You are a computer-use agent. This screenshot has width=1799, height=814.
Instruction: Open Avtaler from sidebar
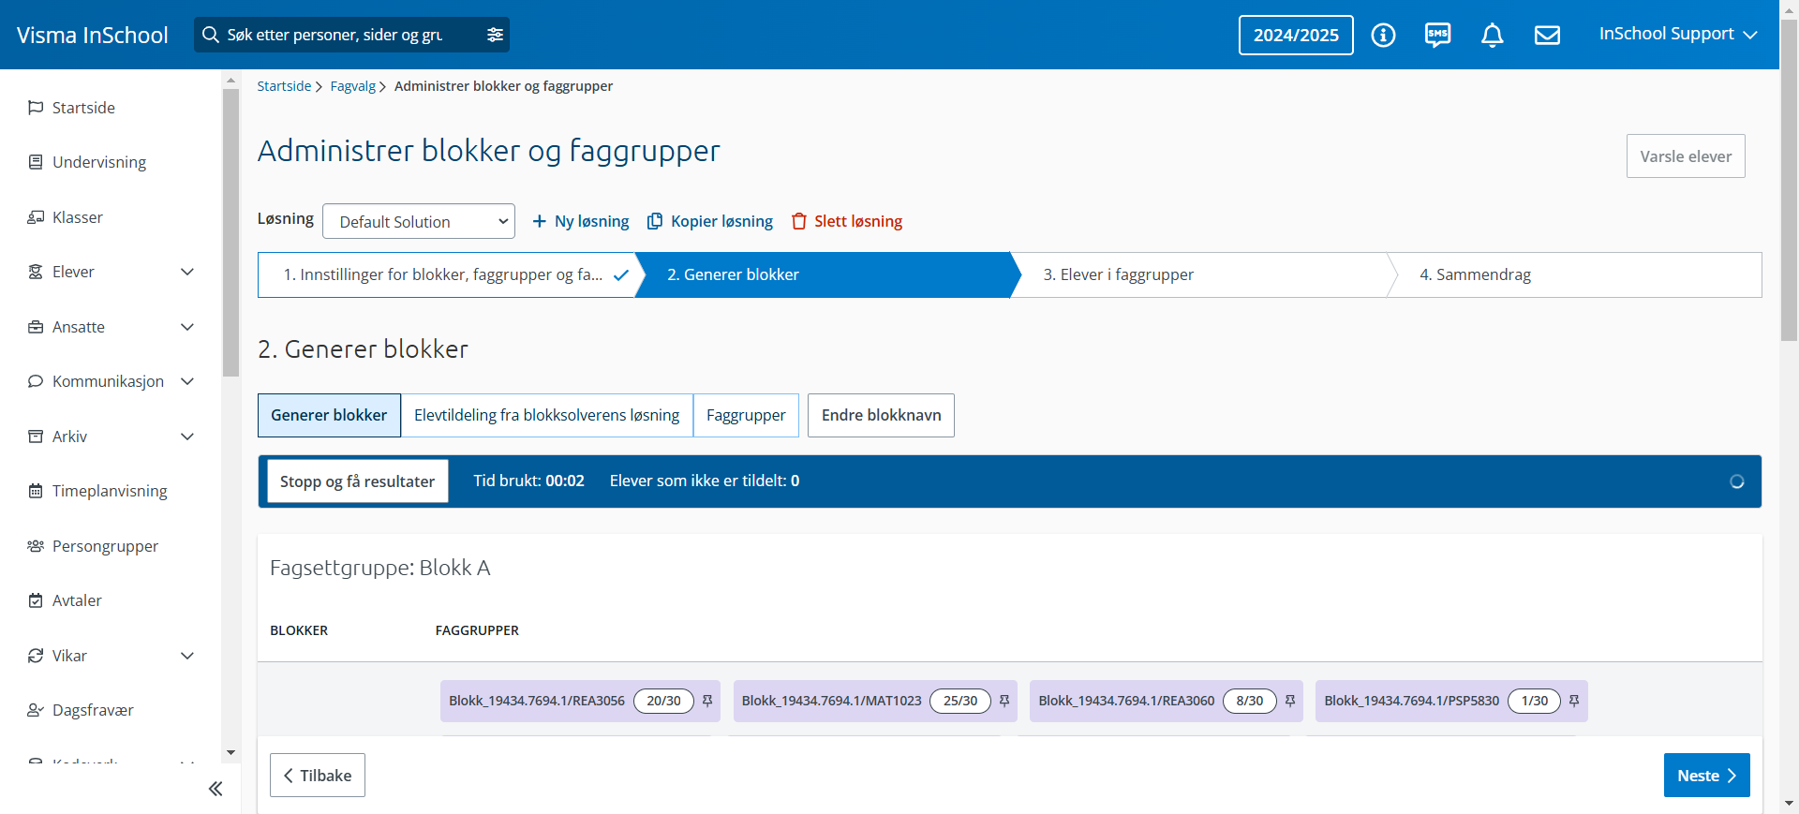pyautogui.click(x=77, y=600)
